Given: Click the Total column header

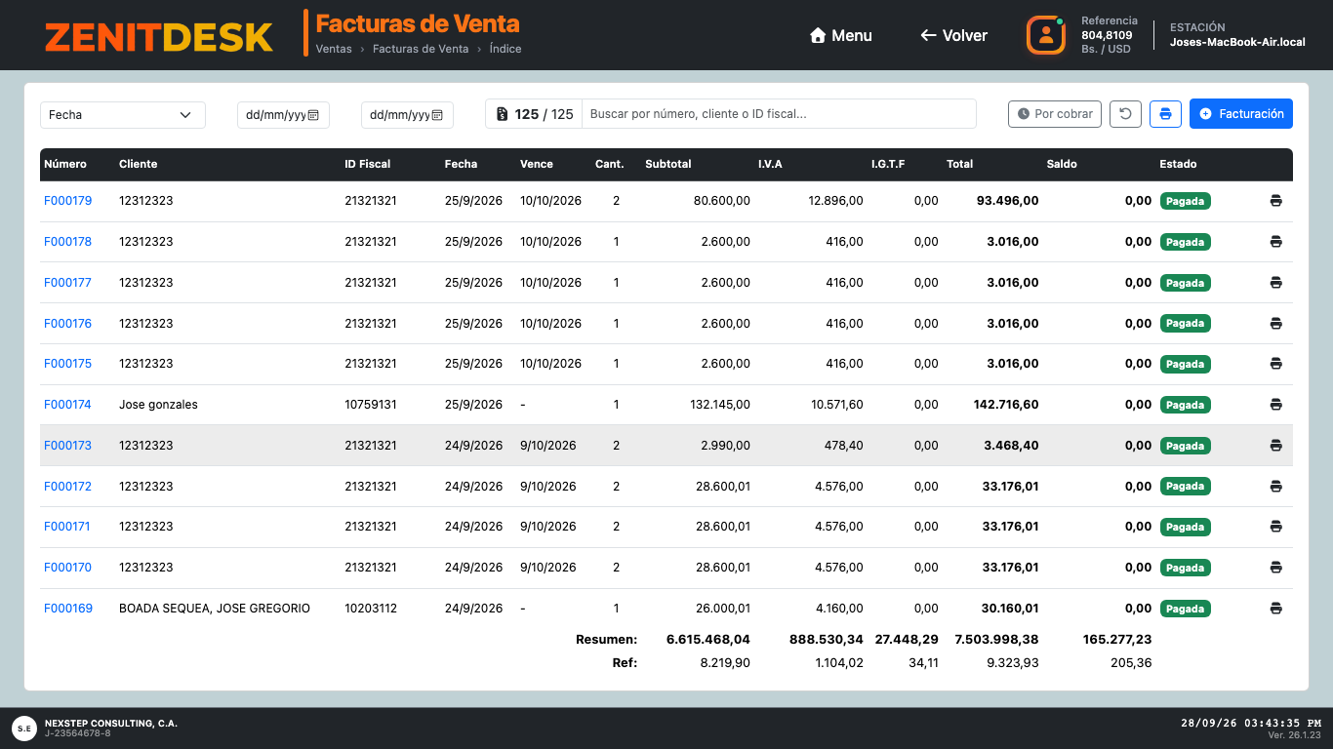Looking at the screenshot, I should click(959, 164).
